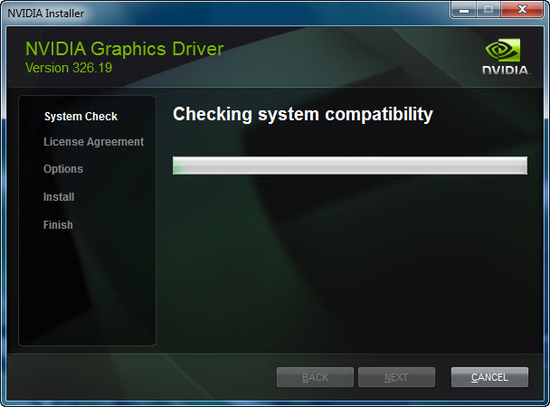The image size is (550, 407).
Task: Click the greyed-out BACK button
Action: click(x=315, y=377)
